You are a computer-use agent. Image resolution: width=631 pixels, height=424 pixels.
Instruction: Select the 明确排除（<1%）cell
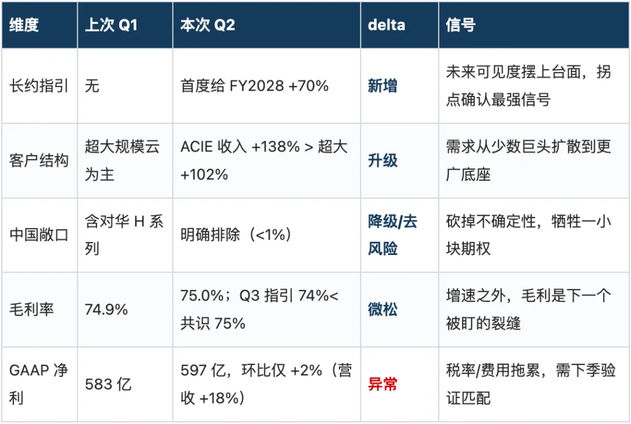tap(236, 235)
